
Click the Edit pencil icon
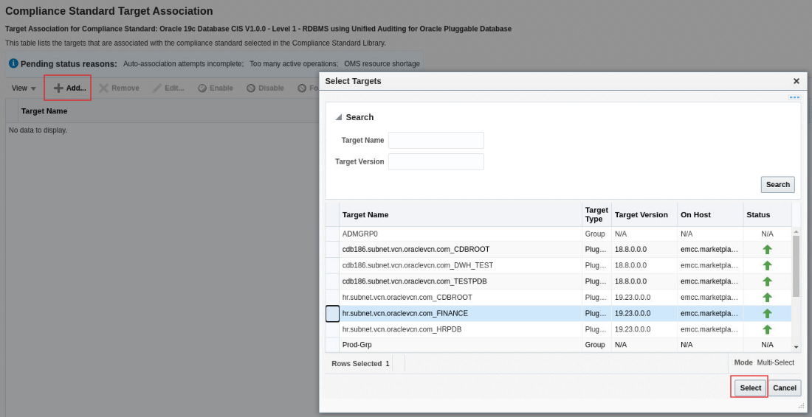click(x=157, y=88)
